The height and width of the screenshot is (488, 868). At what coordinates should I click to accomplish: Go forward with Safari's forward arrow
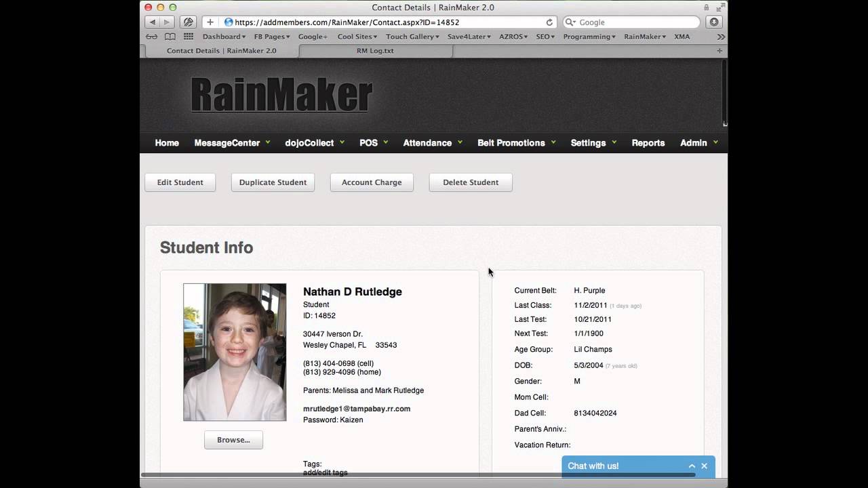coord(167,22)
